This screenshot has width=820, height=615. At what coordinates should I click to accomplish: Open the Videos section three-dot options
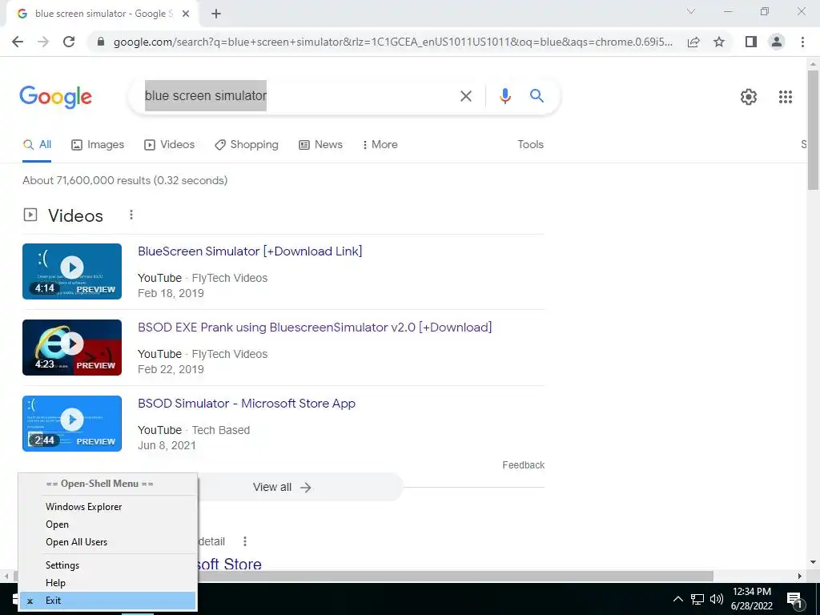pyautogui.click(x=131, y=215)
